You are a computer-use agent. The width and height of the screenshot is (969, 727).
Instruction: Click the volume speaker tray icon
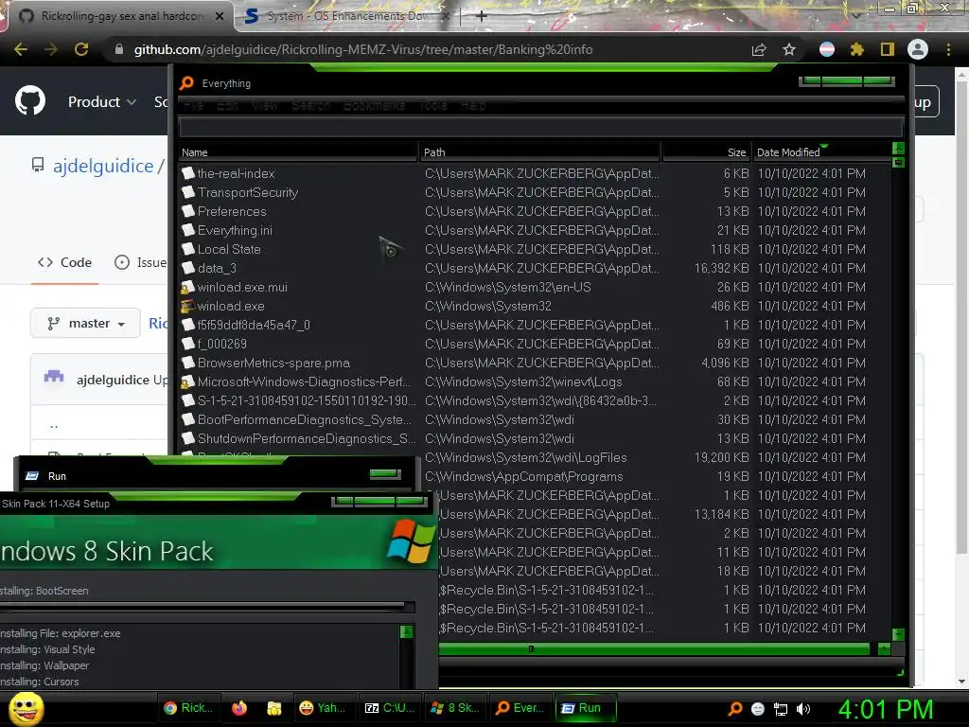[803, 709]
